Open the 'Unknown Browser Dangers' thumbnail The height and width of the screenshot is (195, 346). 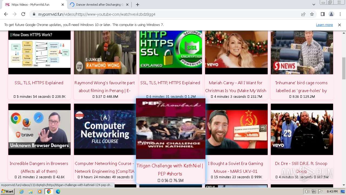click(39, 129)
